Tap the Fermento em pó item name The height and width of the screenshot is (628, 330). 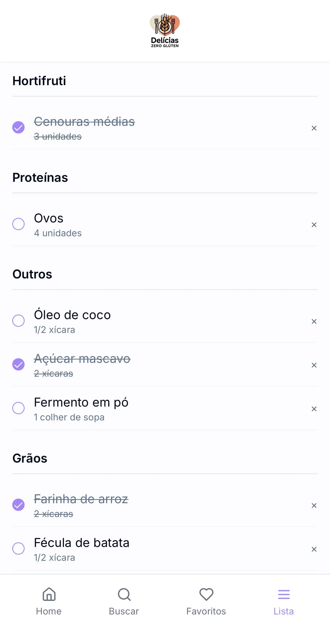pos(81,402)
